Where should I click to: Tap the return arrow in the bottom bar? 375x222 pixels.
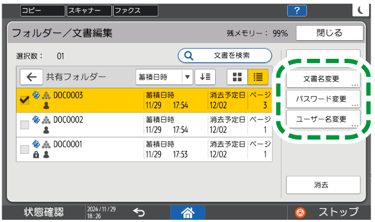139,212
